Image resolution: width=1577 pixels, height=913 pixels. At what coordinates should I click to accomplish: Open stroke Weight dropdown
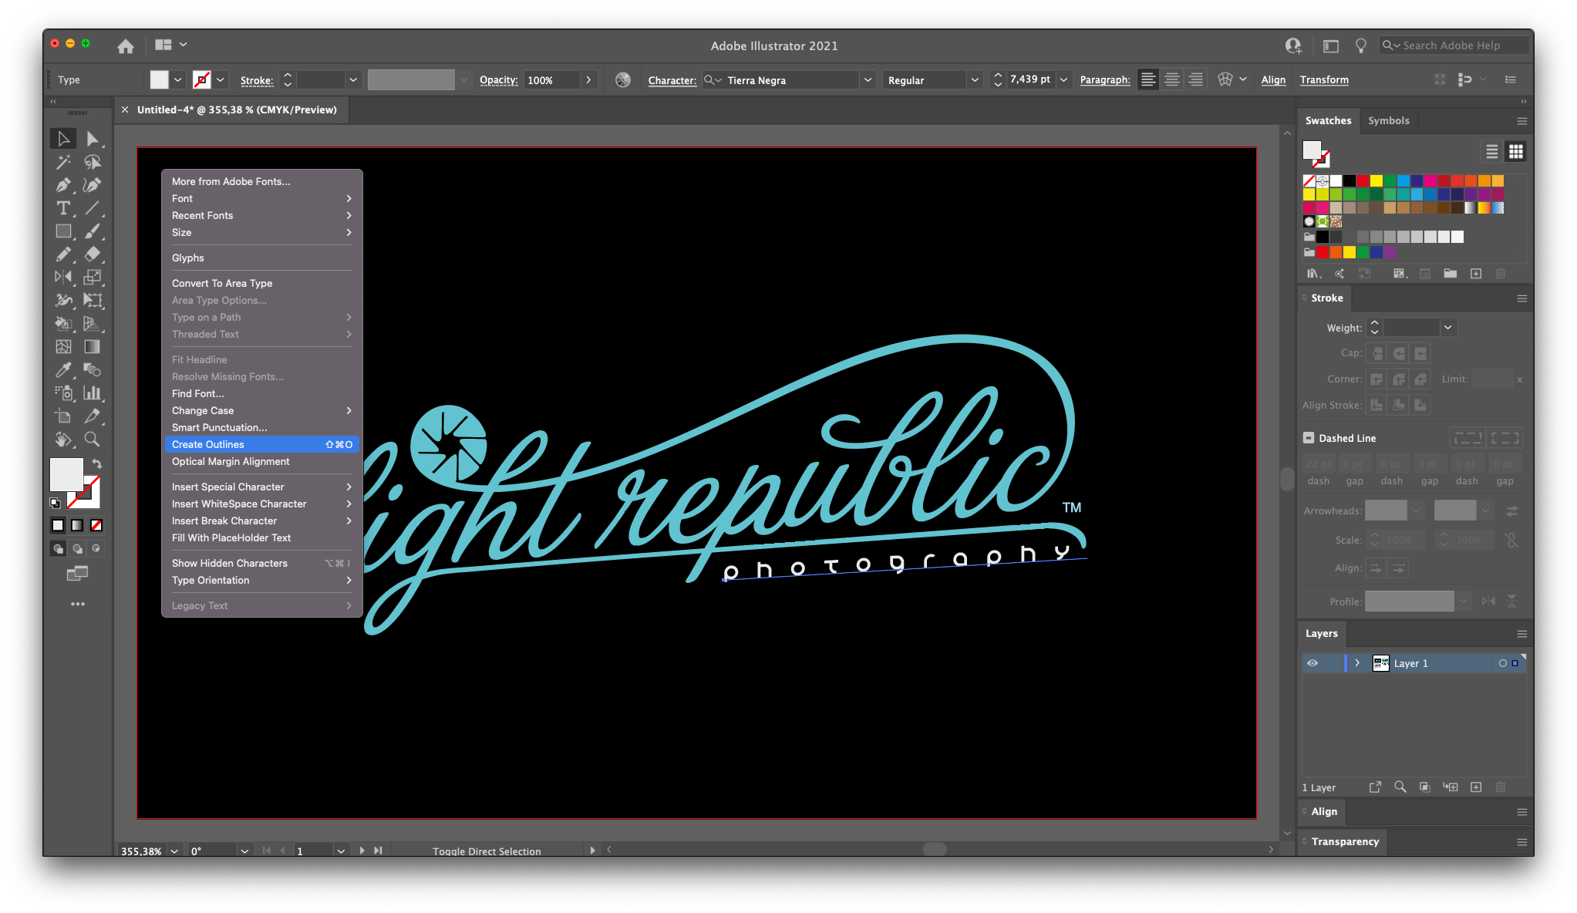[x=1447, y=328]
